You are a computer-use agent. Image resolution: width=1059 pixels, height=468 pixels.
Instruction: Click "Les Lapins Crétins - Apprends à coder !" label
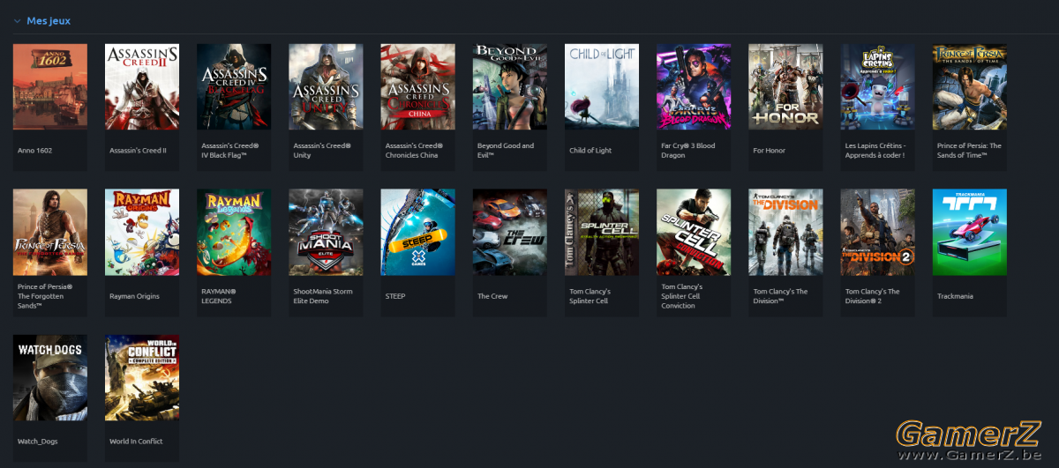click(875, 151)
